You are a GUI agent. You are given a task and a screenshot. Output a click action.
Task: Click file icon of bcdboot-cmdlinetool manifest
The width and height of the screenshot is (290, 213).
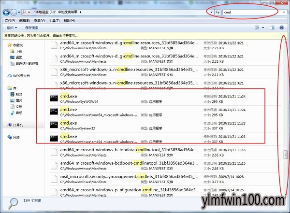point(54,166)
